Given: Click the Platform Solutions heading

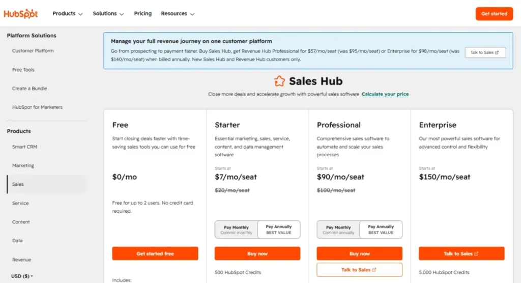Looking at the screenshot, I should (x=32, y=36).
